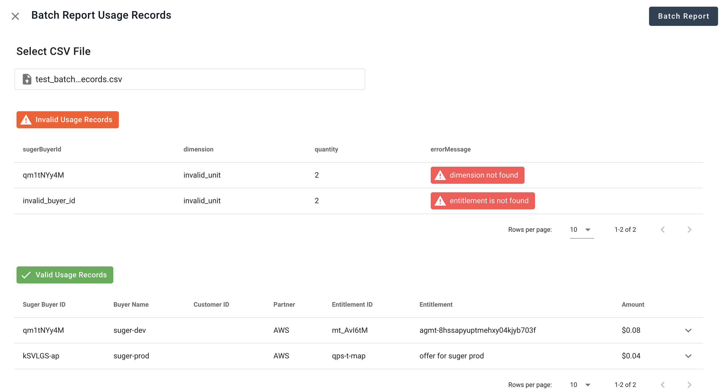Close the Batch Report Usage Records dialog
This screenshot has height=392, width=725.
(15, 16)
